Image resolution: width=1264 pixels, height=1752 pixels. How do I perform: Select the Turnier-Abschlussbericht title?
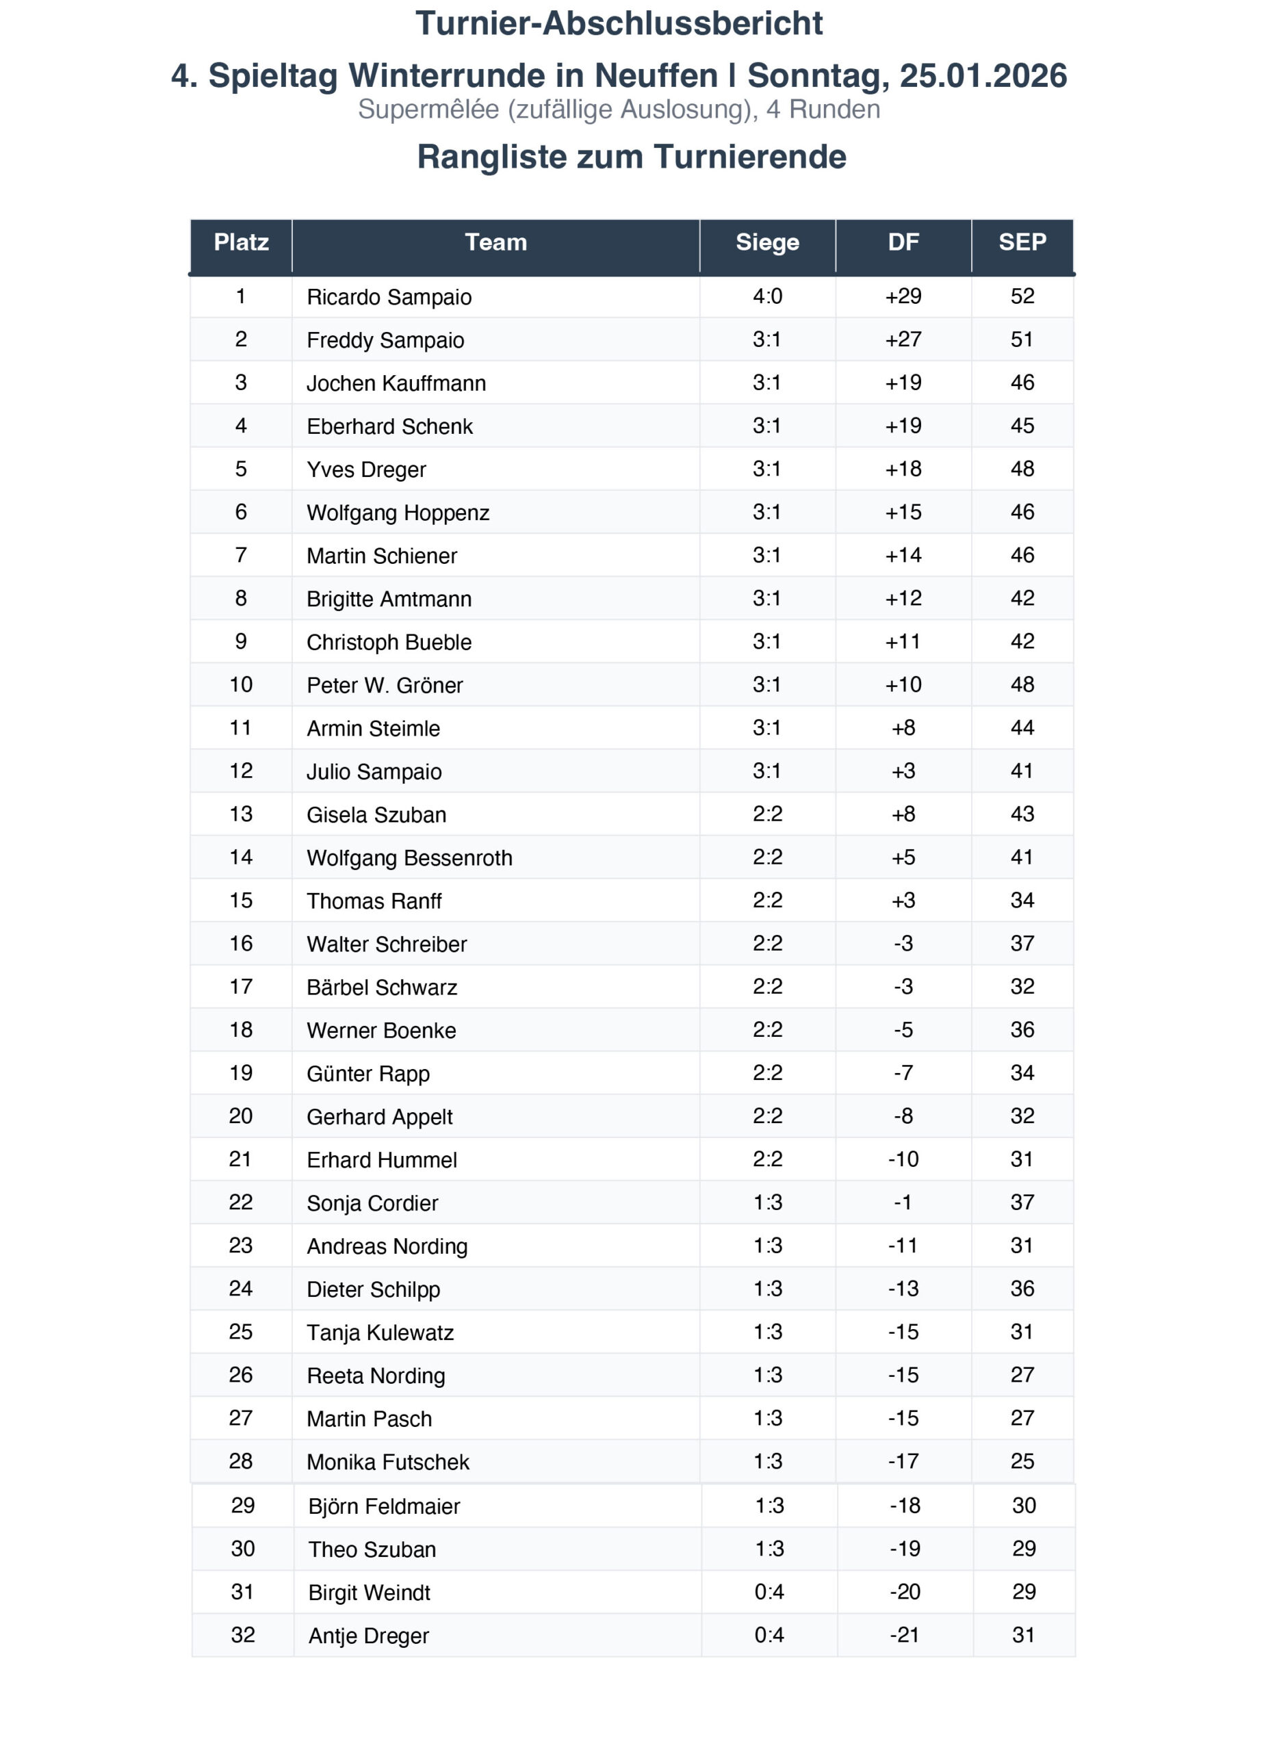(x=619, y=24)
